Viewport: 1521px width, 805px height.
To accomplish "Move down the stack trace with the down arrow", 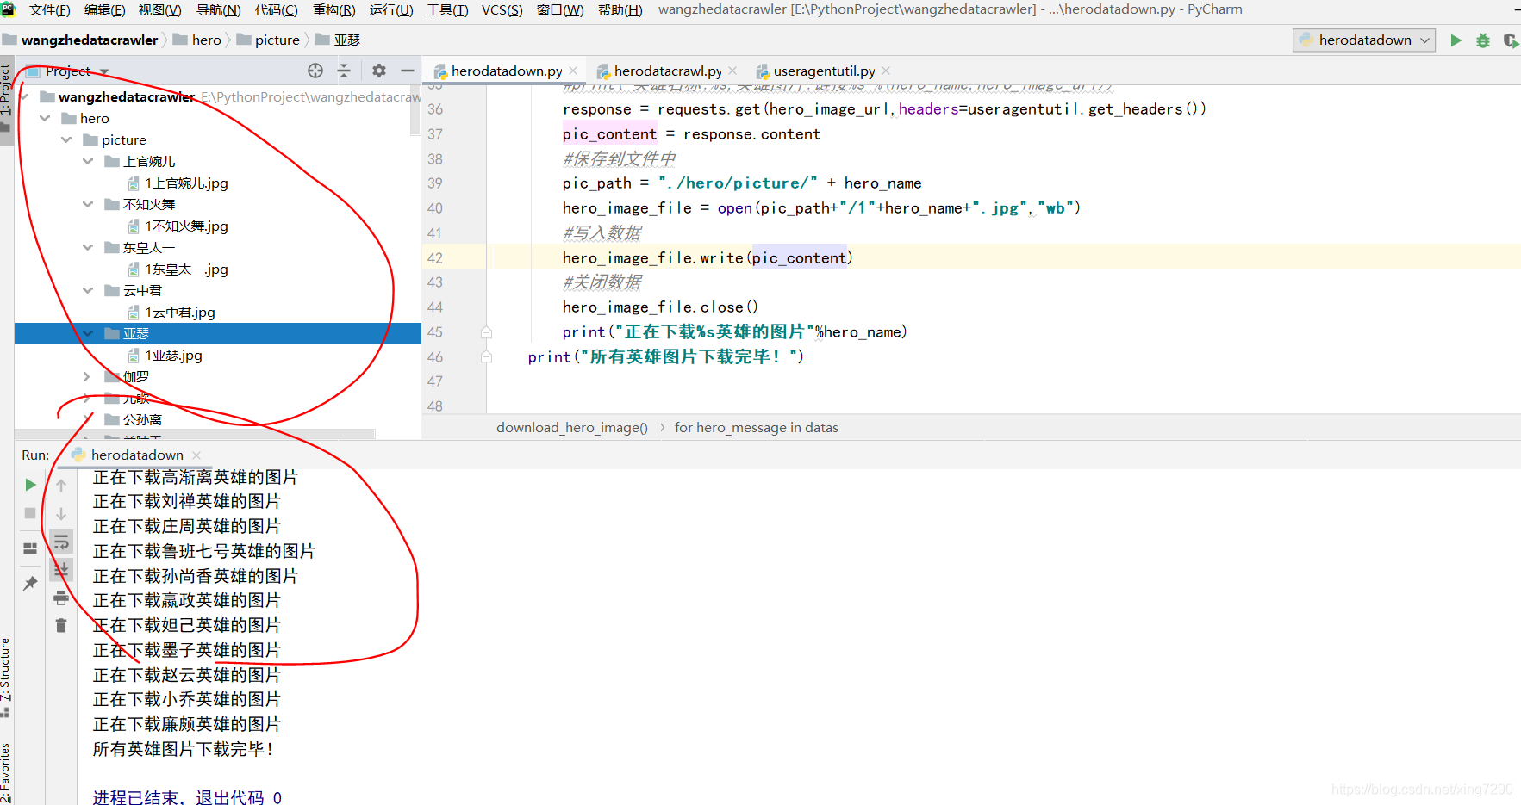I will (x=61, y=514).
